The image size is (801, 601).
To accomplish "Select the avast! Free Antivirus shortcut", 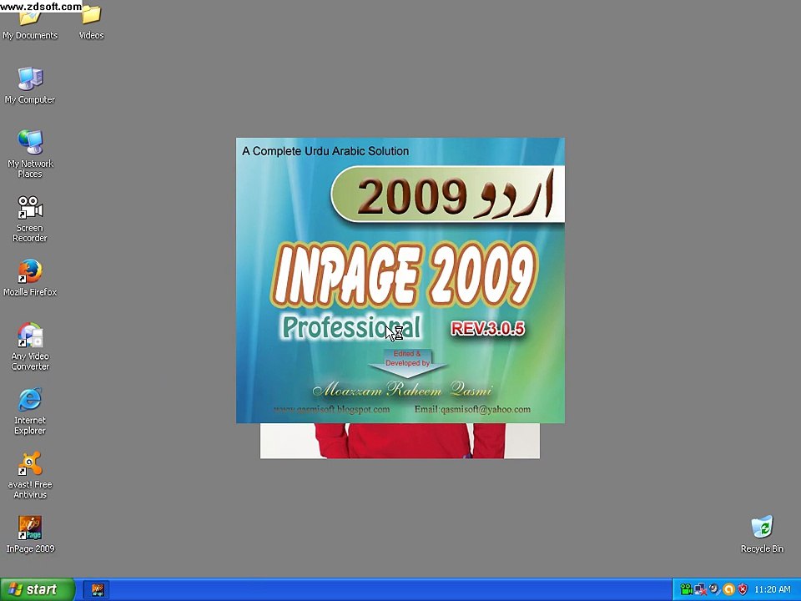I will coord(30,475).
